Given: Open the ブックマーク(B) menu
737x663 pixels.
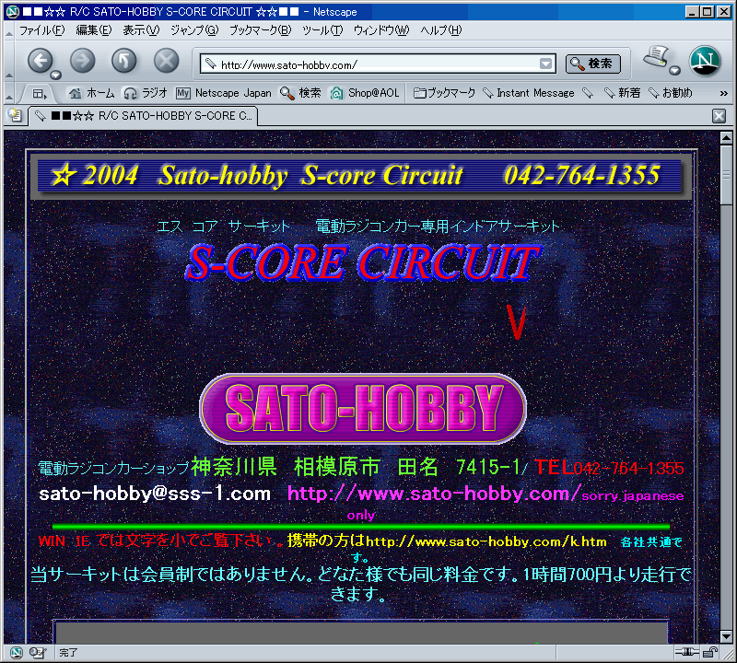Looking at the screenshot, I should 261,30.
